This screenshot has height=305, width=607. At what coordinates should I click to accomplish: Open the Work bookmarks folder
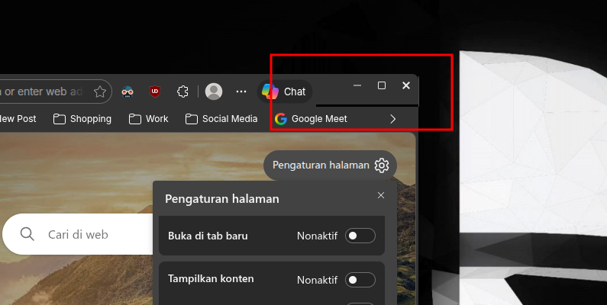point(148,119)
